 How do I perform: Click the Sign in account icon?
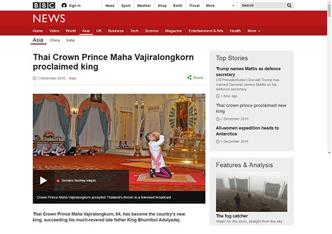[64, 6]
